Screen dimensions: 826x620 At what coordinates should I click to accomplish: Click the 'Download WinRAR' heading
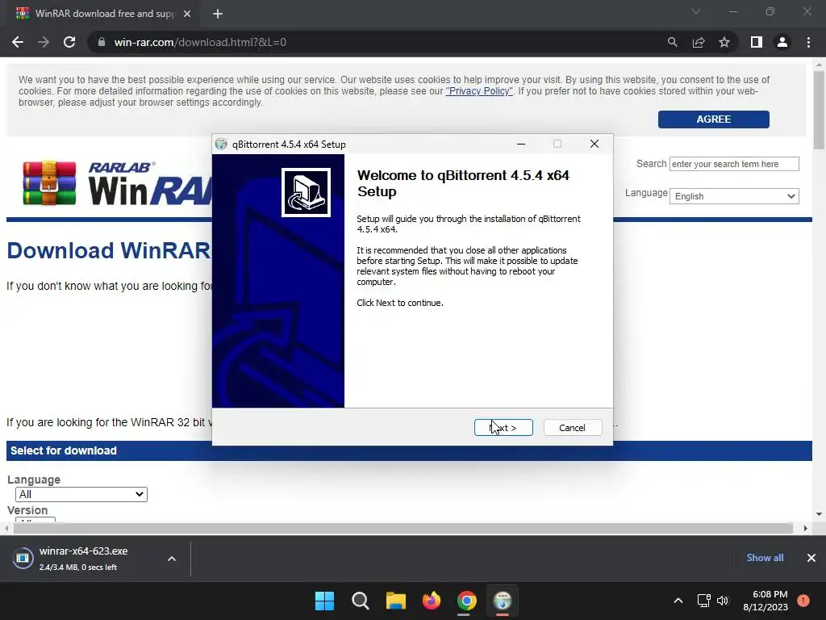tap(109, 250)
